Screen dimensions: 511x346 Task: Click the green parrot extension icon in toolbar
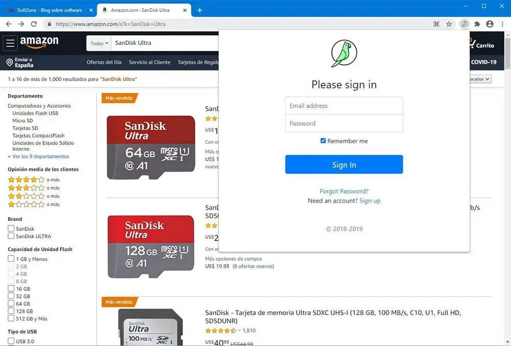click(464, 24)
